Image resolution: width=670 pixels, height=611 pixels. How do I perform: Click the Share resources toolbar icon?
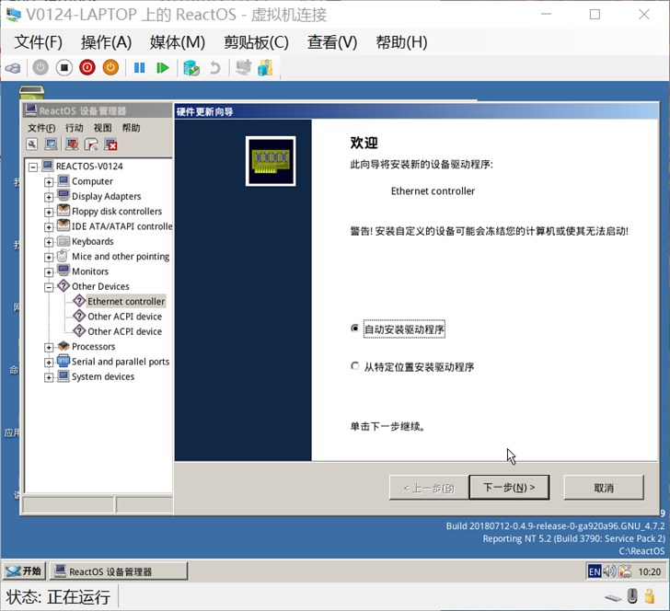pos(265,67)
